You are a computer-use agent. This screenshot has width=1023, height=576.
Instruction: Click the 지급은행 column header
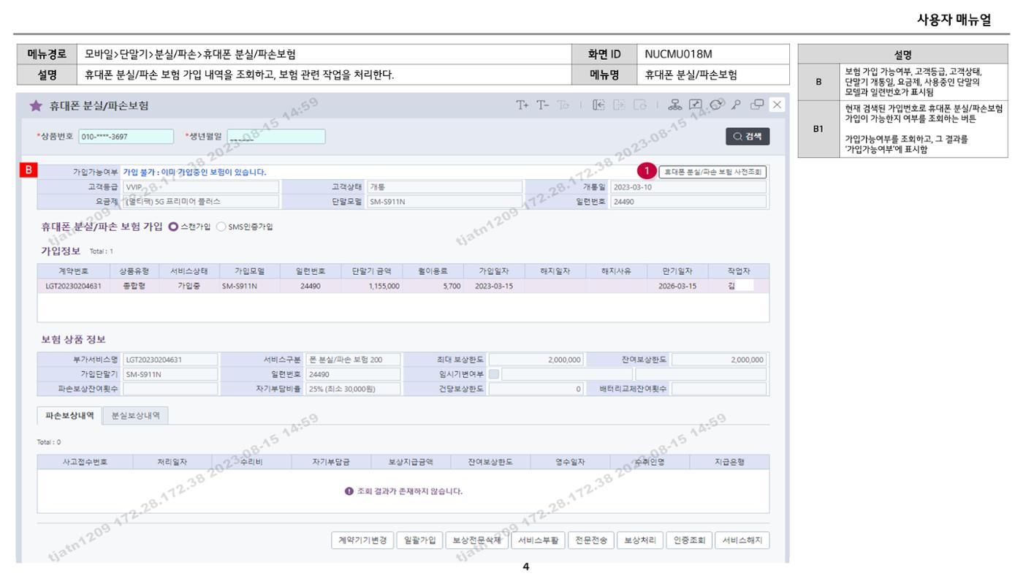[729, 461]
